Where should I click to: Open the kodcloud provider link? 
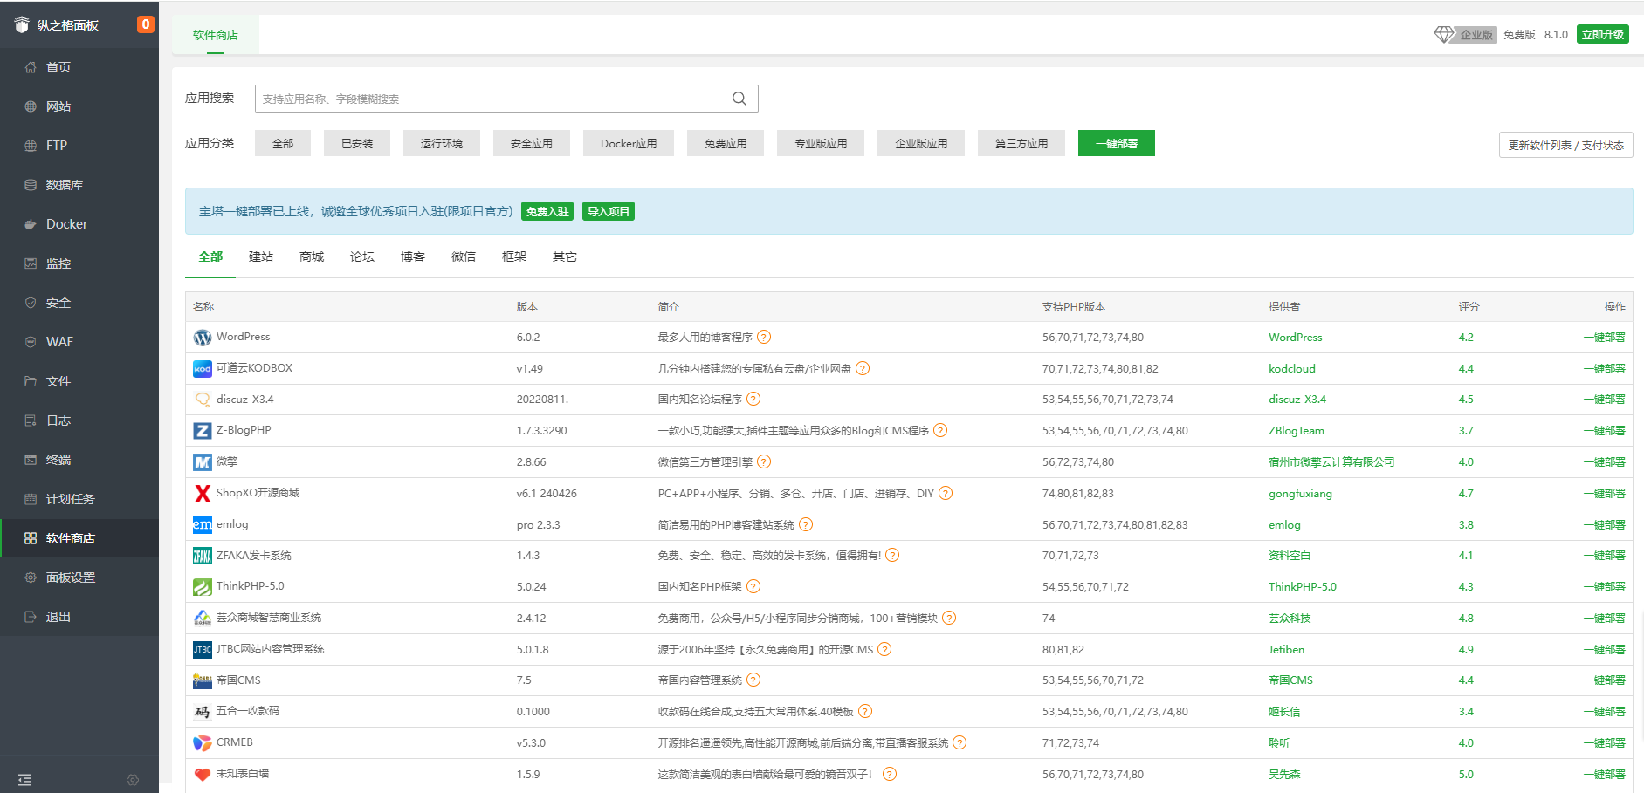click(1292, 369)
